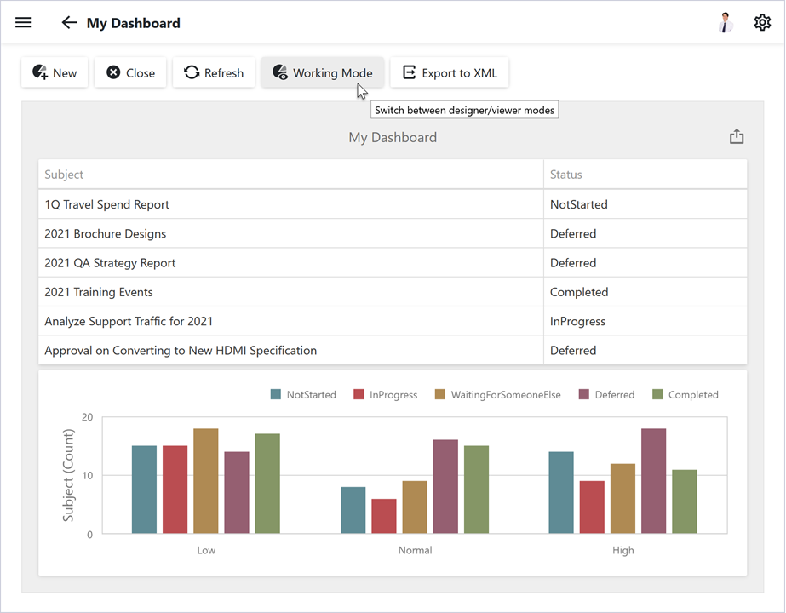This screenshot has height=613, width=786.
Task: Open settings gear icon
Action: (x=762, y=22)
